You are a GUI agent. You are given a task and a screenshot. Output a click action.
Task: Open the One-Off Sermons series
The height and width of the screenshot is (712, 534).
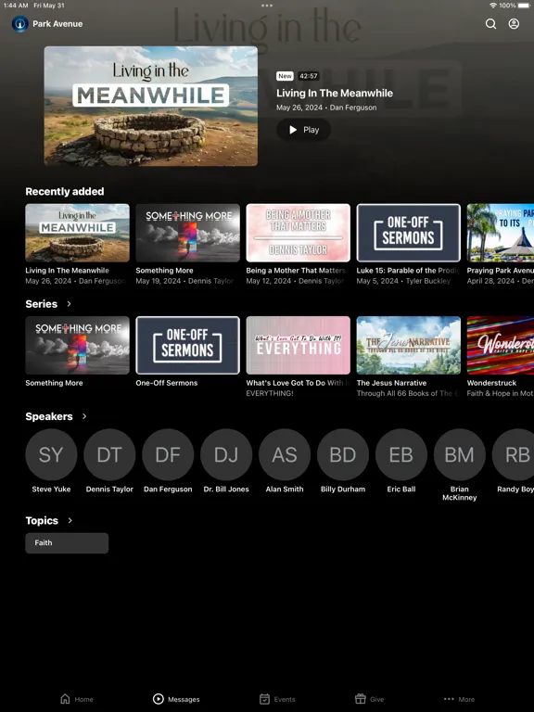[x=187, y=346]
